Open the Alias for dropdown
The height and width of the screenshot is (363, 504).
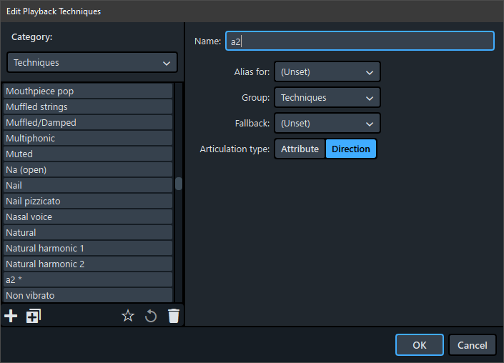[x=327, y=72]
